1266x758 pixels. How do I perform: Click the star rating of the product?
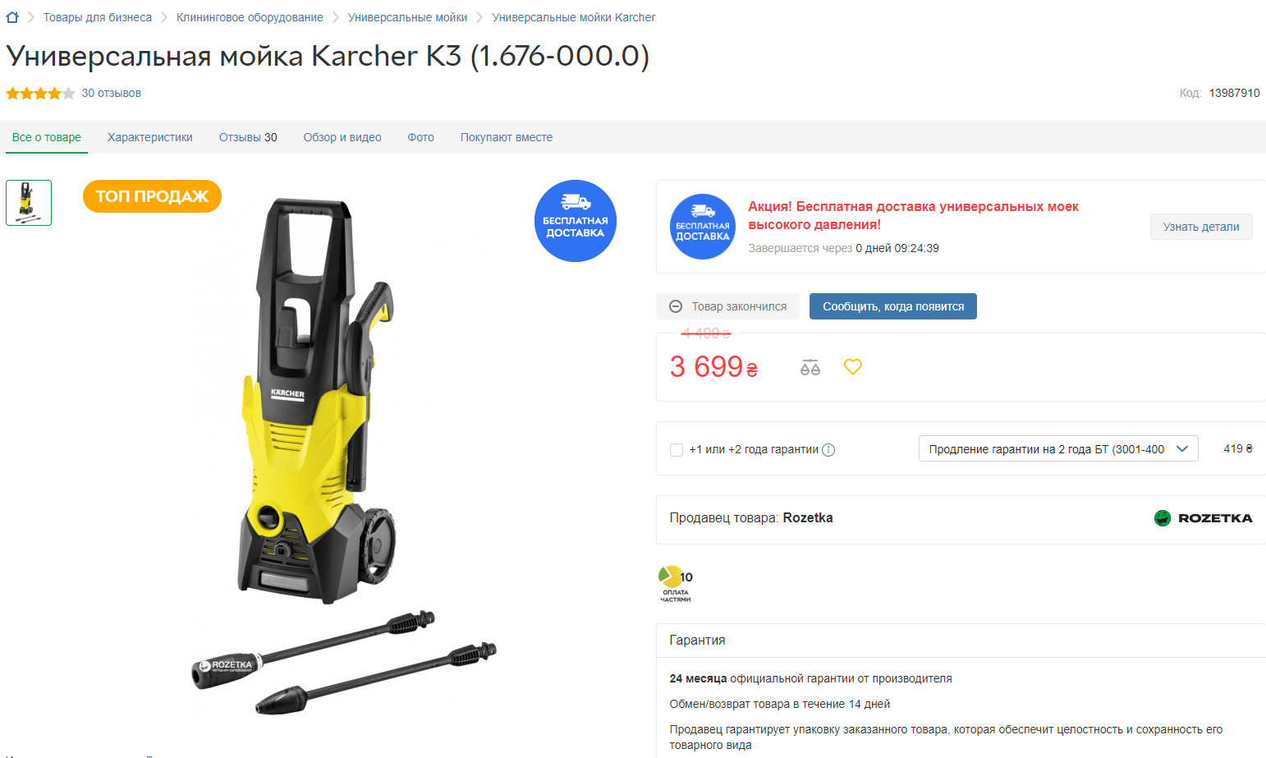[x=40, y=93]
